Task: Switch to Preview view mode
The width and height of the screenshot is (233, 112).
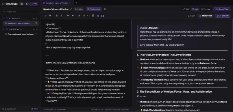Action: 206,9
